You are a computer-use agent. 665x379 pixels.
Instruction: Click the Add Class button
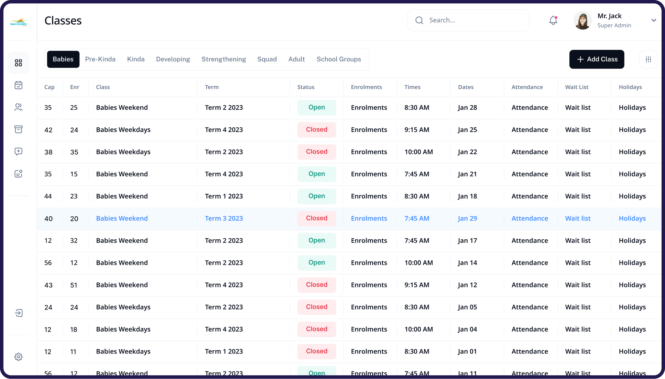pos(597,59)
